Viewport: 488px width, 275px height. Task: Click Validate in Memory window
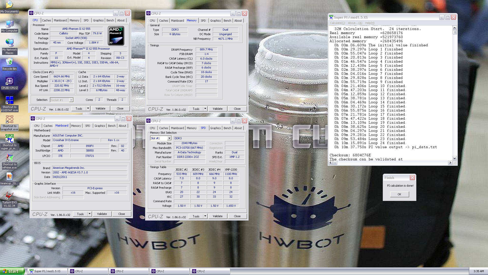click(x=218, y=109)
